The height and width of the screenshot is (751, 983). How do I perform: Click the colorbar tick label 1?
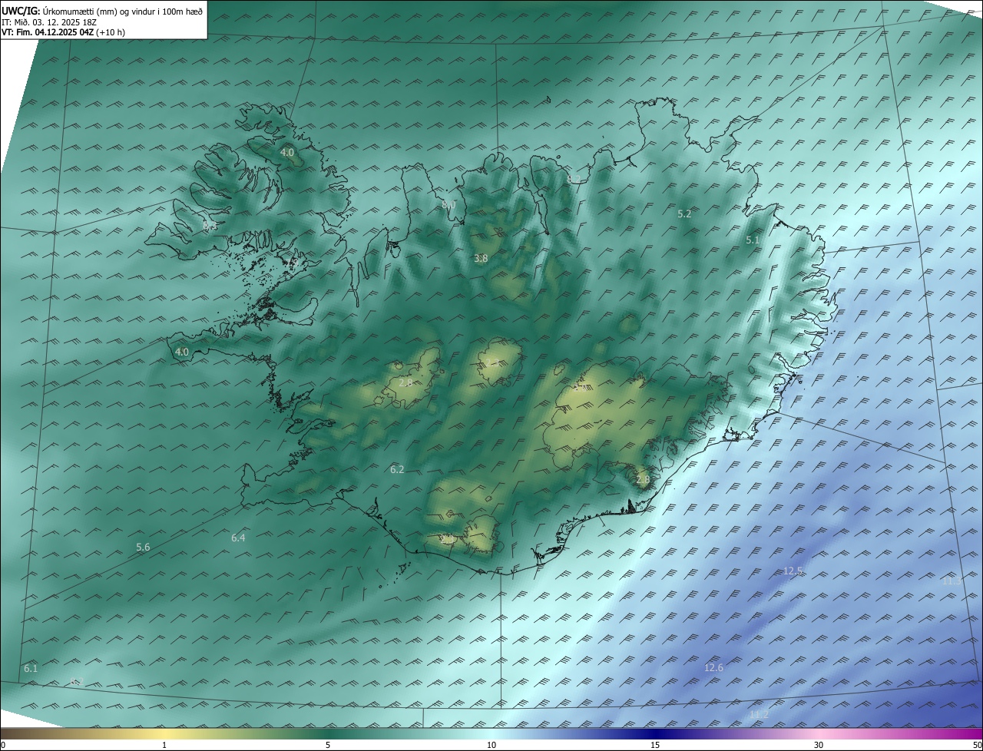coord(164,745)
